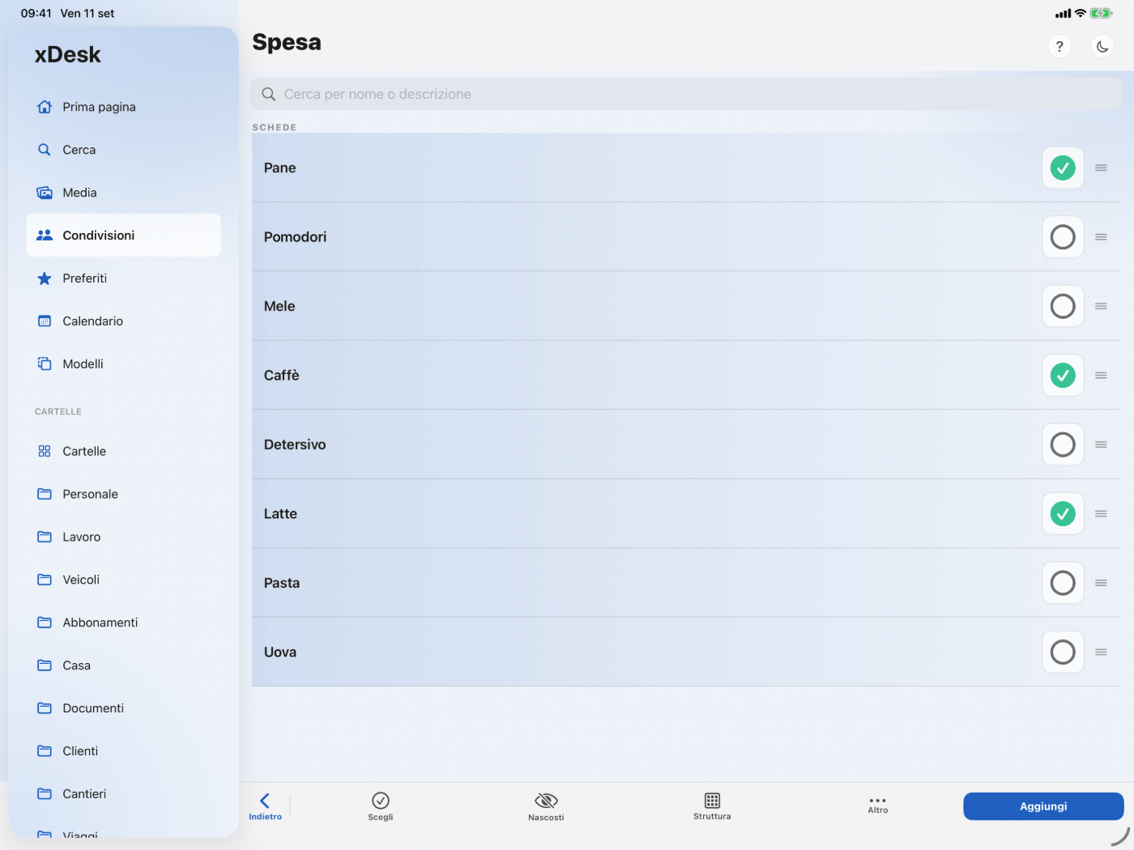Image resolution: width=1134 pixels, height=850 pixels.
Task: Click the Aggiungi button
Action: (1043, 806)
